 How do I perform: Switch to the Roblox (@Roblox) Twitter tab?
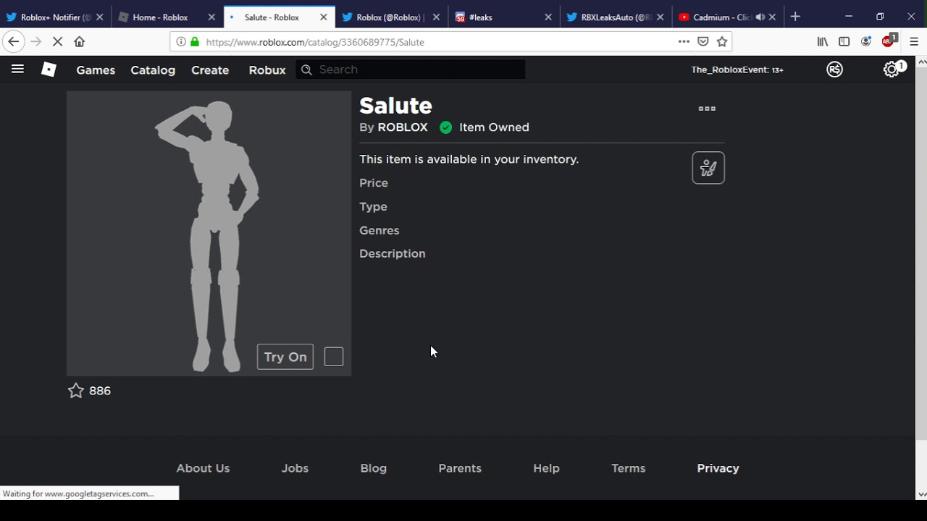tap(390, 17)
